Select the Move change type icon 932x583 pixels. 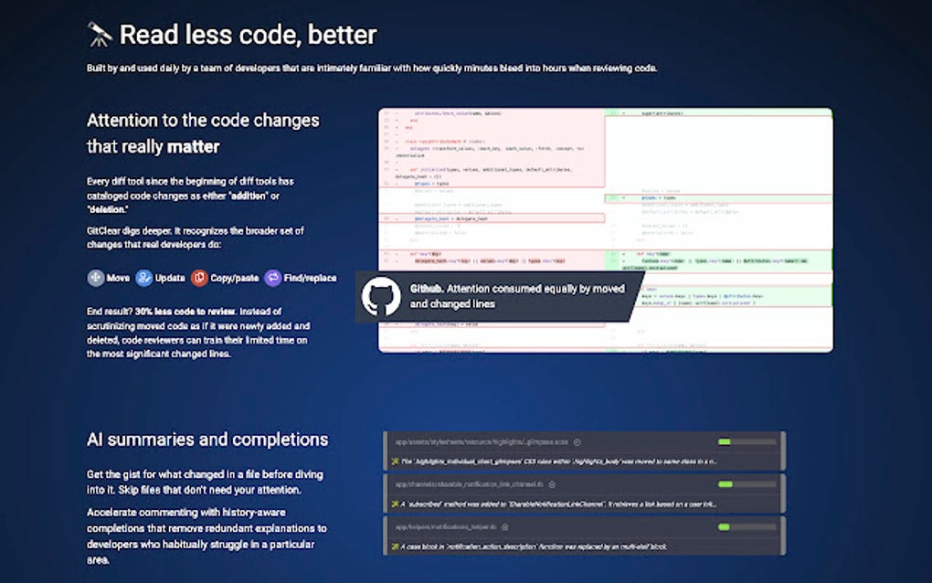click(94, 278)
